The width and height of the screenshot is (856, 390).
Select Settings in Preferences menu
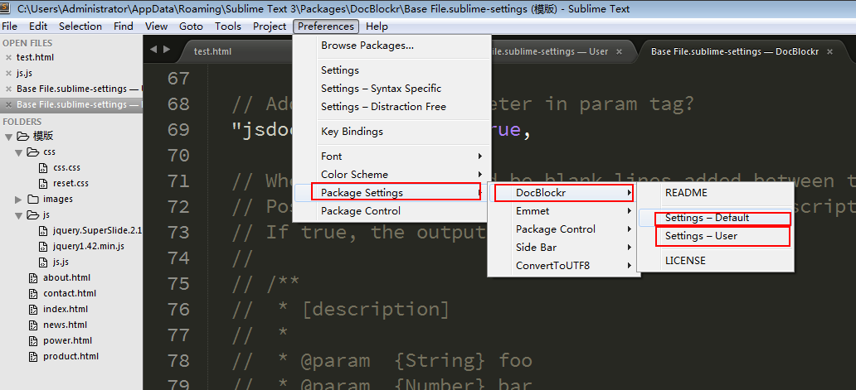coord(392,70)
